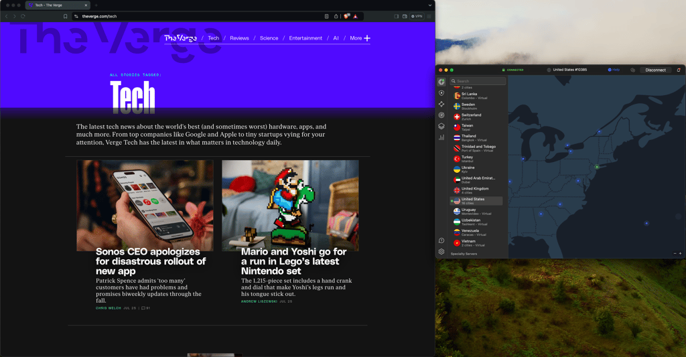Select Switzerland in the country list

(476, 117)
